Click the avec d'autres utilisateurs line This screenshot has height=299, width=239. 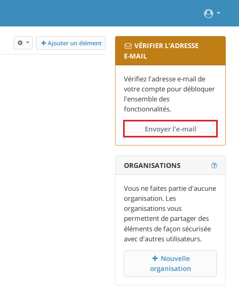click(x=163, y=239)
